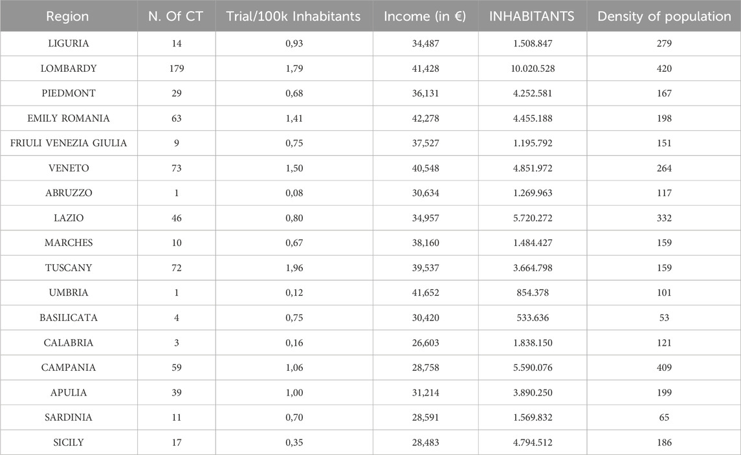Click Umbria's inhabitants value 854.378
741x455 pixels.
point(532,293)
